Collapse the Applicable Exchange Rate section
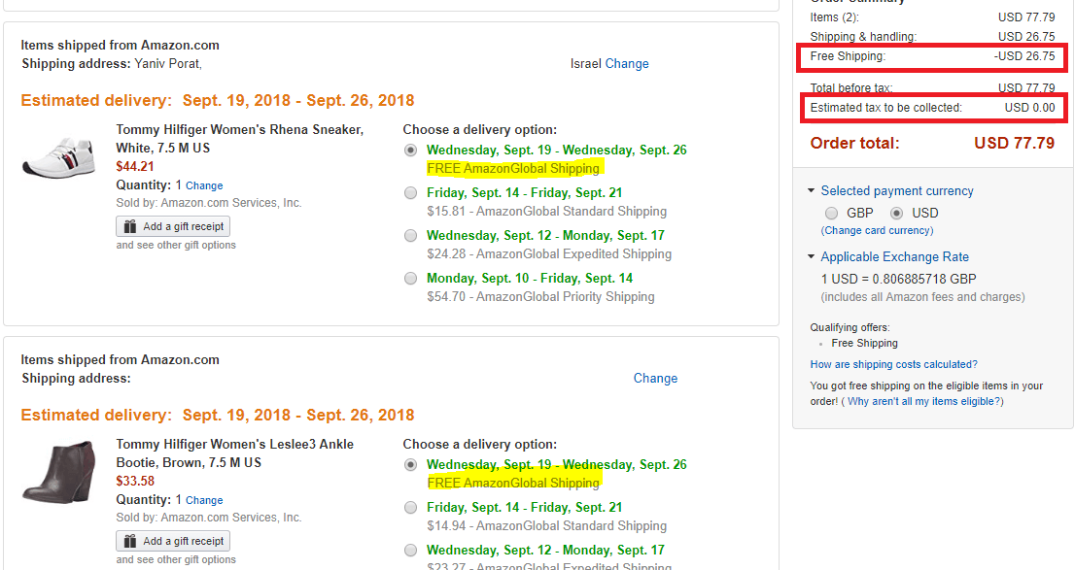 pyautogui.click(x=812, y=257)
